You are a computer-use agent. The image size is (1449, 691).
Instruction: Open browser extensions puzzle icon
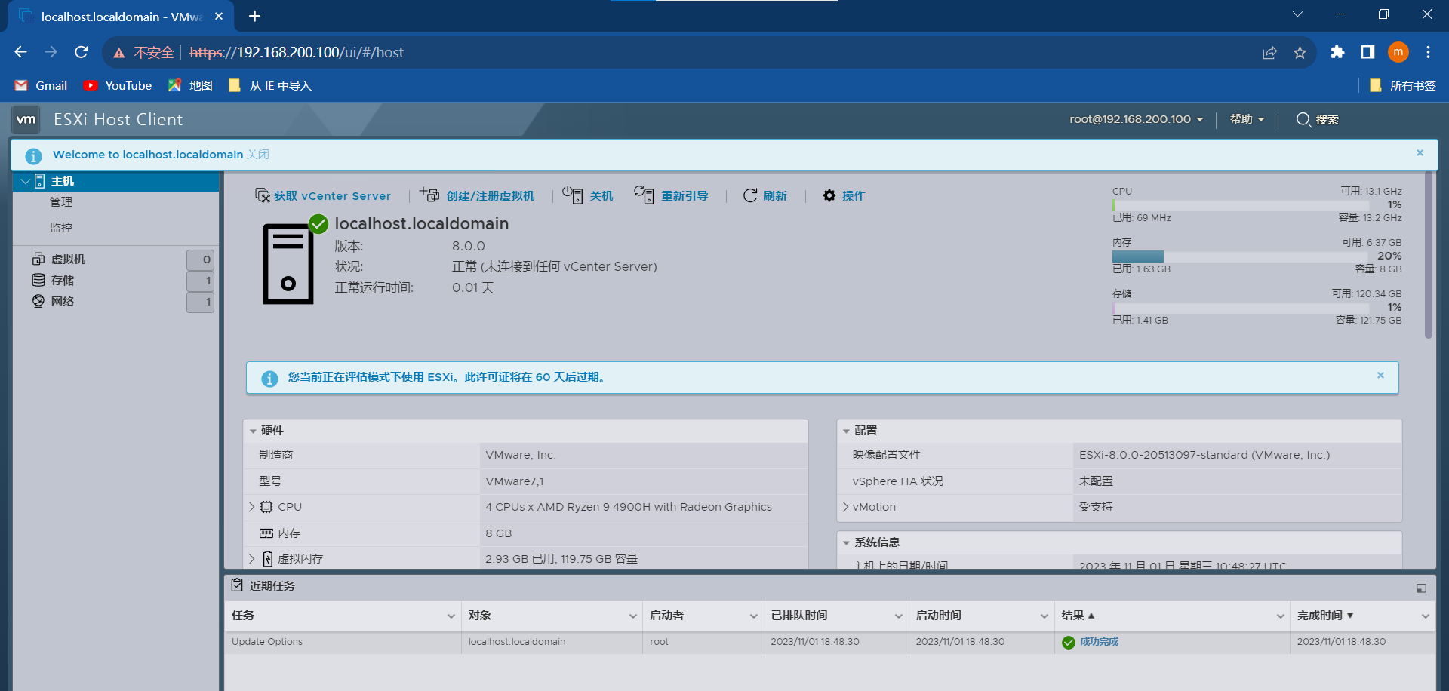(1337, 52)
